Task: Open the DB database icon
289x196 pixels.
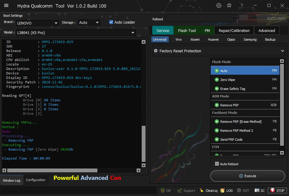Action: 163,190
